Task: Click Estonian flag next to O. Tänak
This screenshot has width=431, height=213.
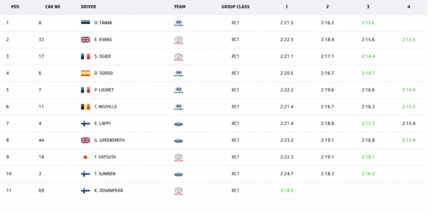Action: (85, 23)
